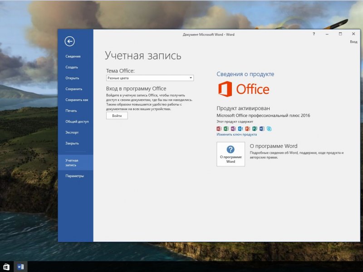Choose Открыть from the sidebar

coord(72,78)
